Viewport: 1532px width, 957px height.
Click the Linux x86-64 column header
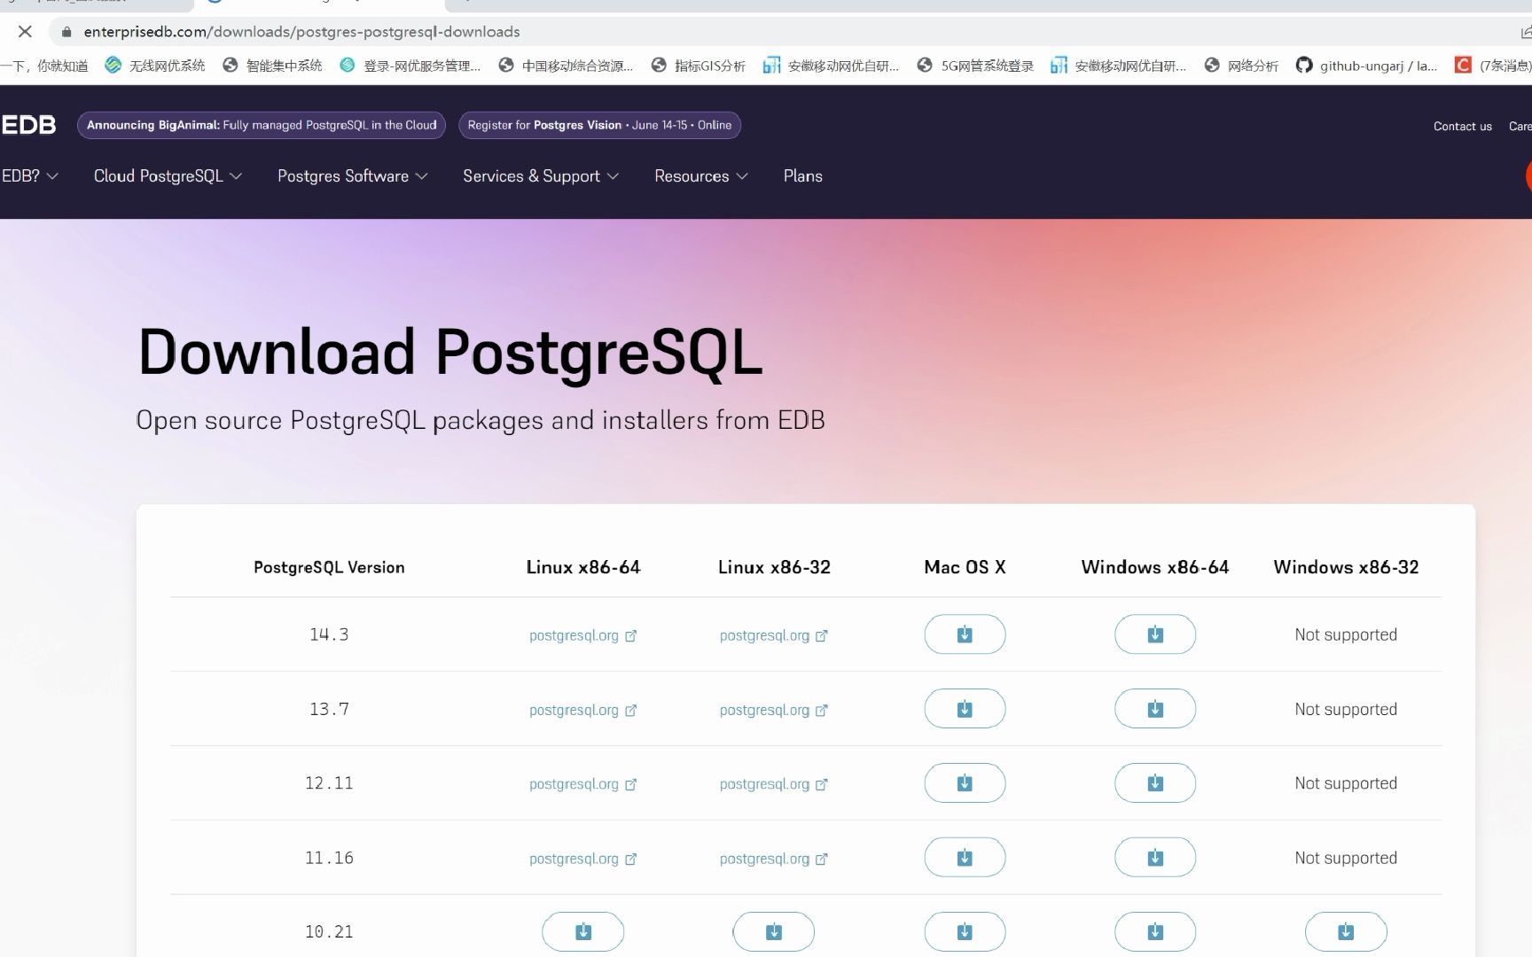point(583,567)
